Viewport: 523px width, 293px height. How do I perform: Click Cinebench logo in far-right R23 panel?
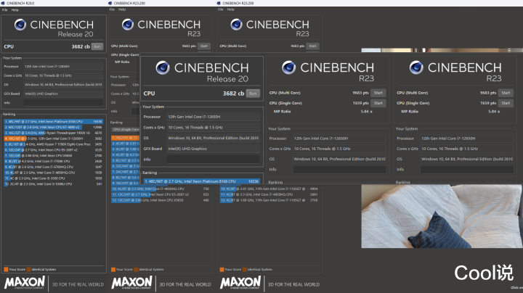[x=416, y=67]
